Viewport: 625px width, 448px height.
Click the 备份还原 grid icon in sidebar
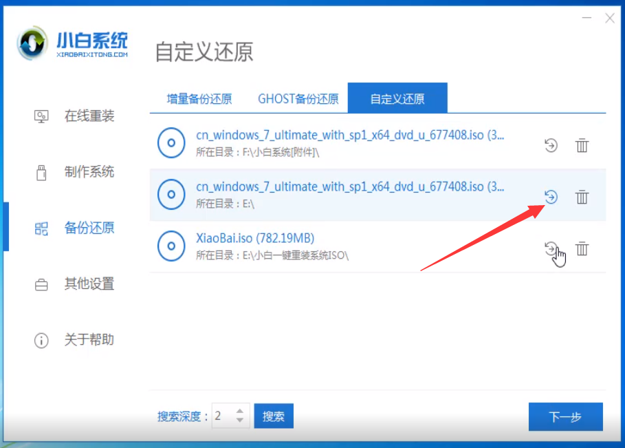41,228
